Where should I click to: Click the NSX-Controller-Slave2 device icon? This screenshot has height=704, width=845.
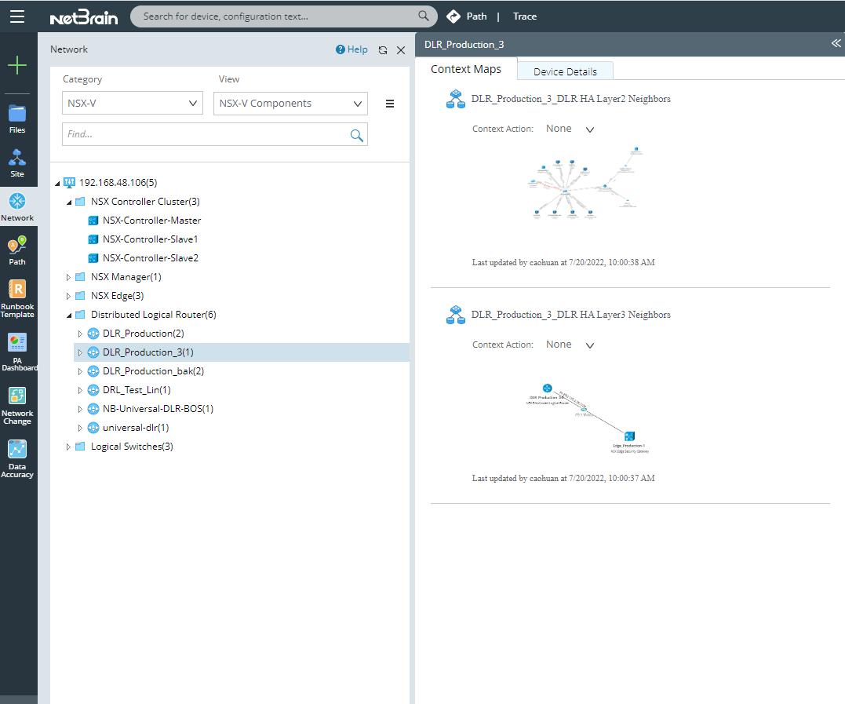click(x=93, y=258)
